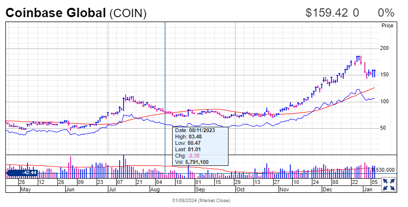Click the 01/08/2024 Market Close footer
Screen dimensions: 408x207
(x=201, y=200)
